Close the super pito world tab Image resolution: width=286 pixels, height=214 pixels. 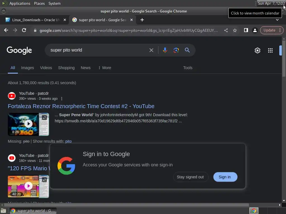132,20
